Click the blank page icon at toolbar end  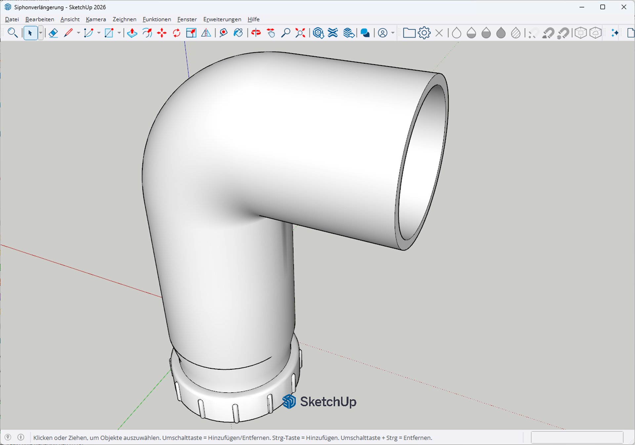coord(631,33)
